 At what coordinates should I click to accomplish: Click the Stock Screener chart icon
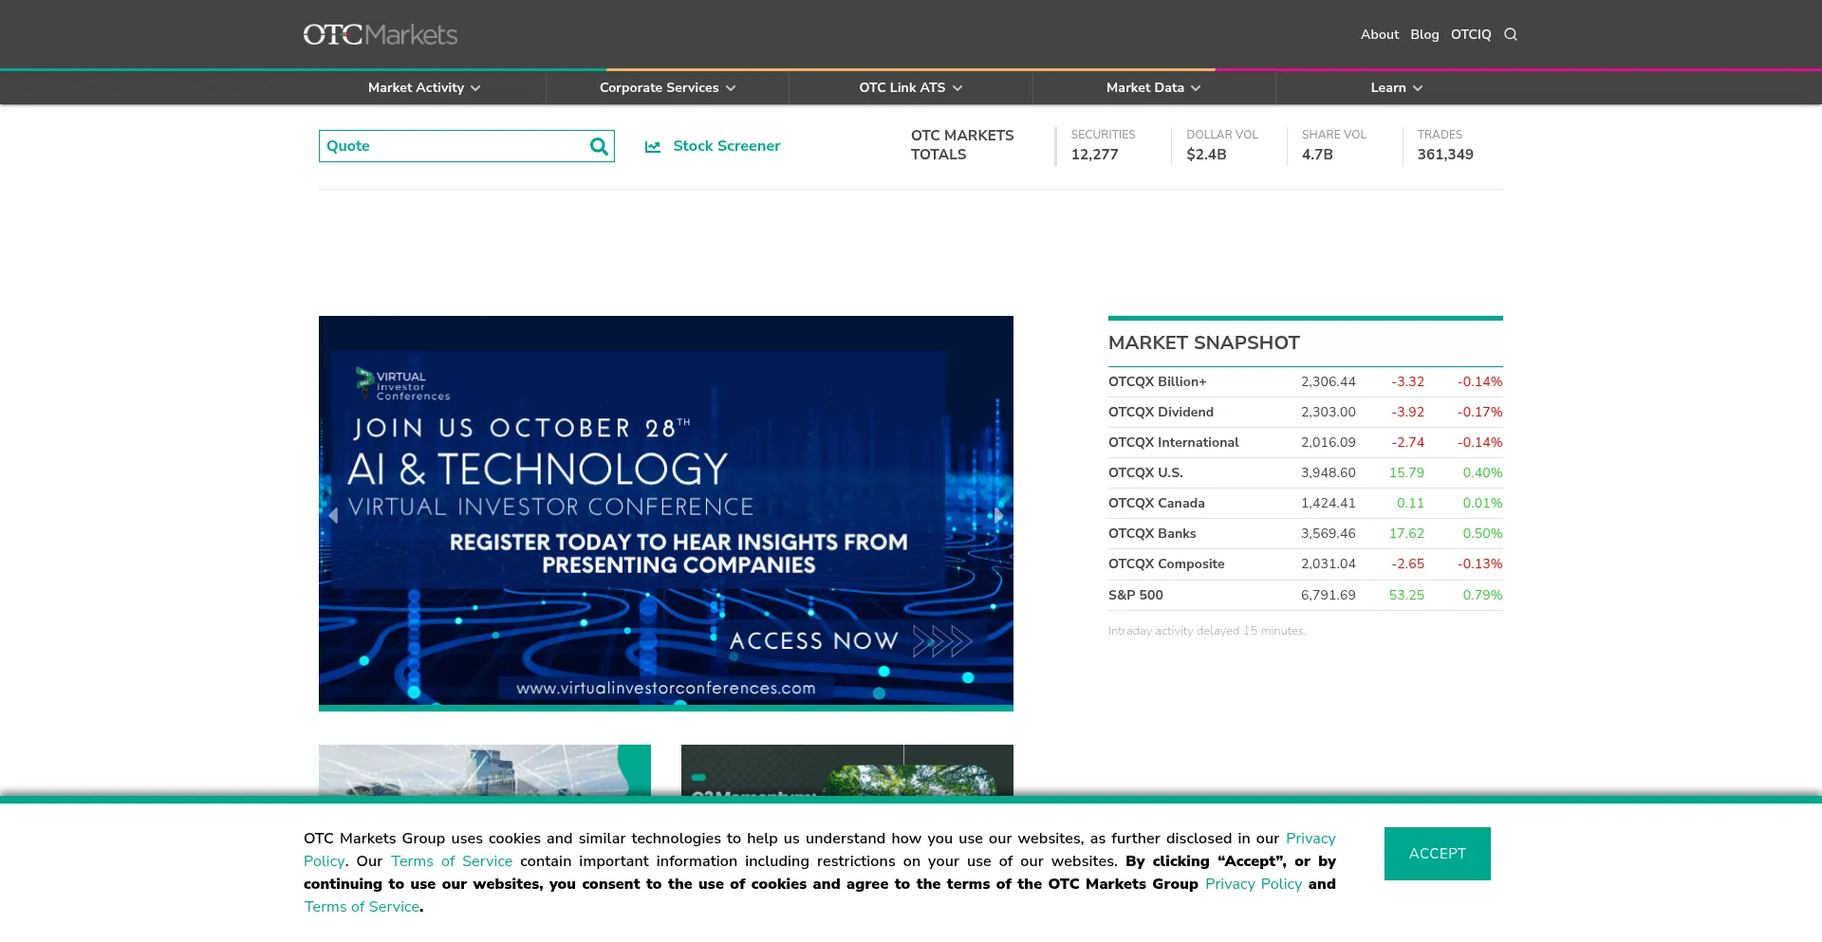click(653, 147)
